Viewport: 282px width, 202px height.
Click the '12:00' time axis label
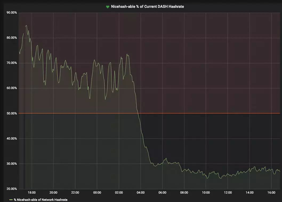[228, 192]
